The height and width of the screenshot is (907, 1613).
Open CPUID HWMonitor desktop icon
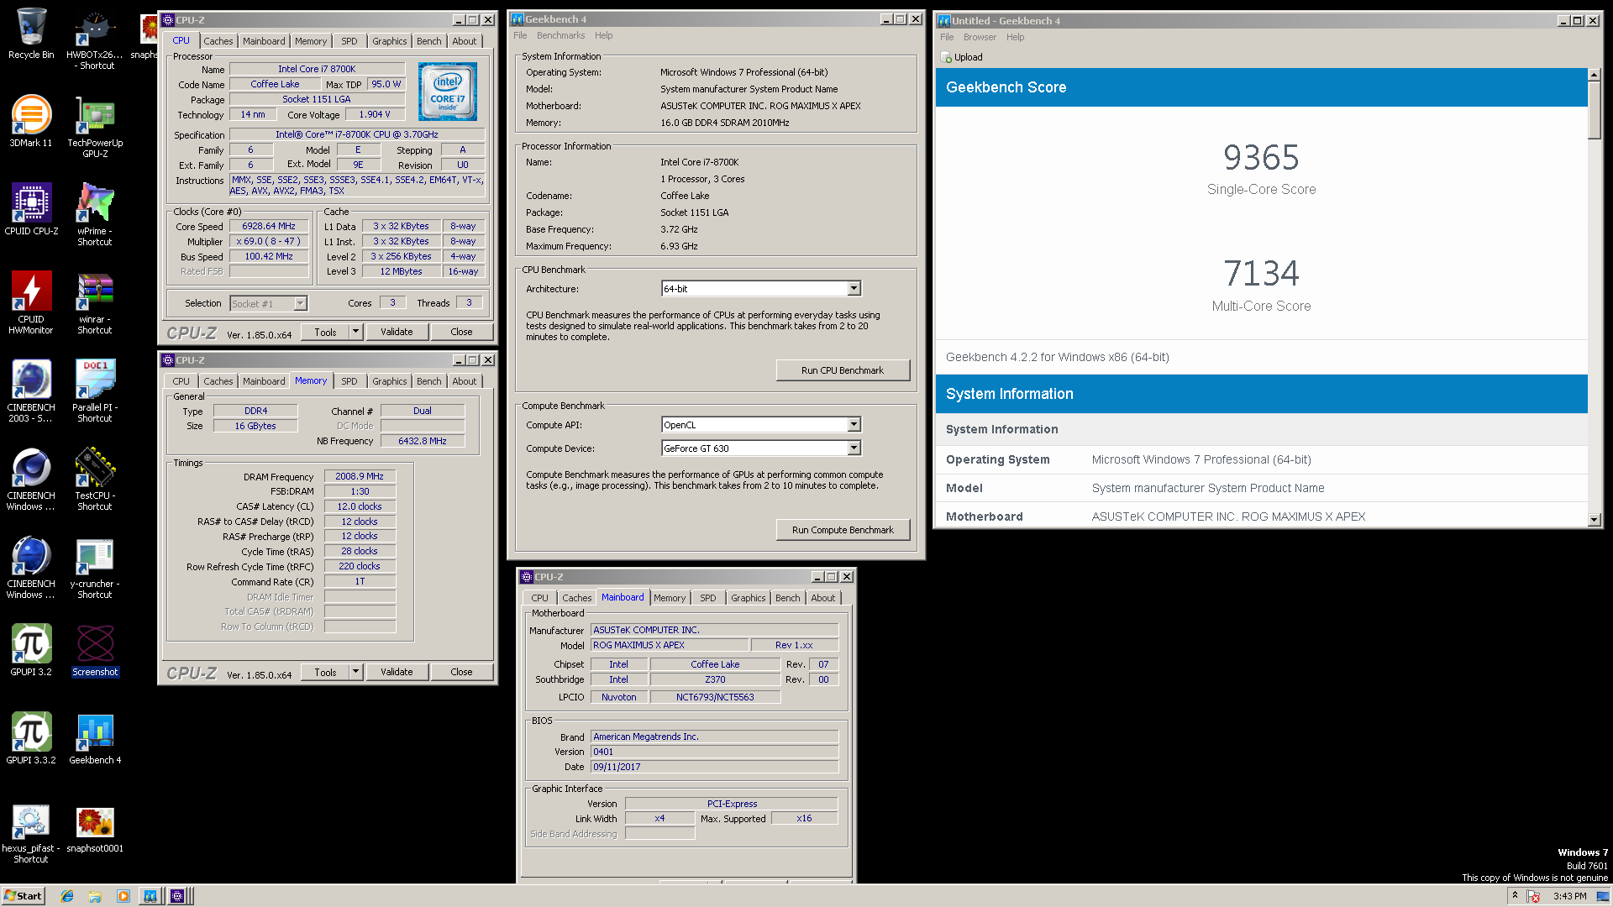click(x=31, y=303)
